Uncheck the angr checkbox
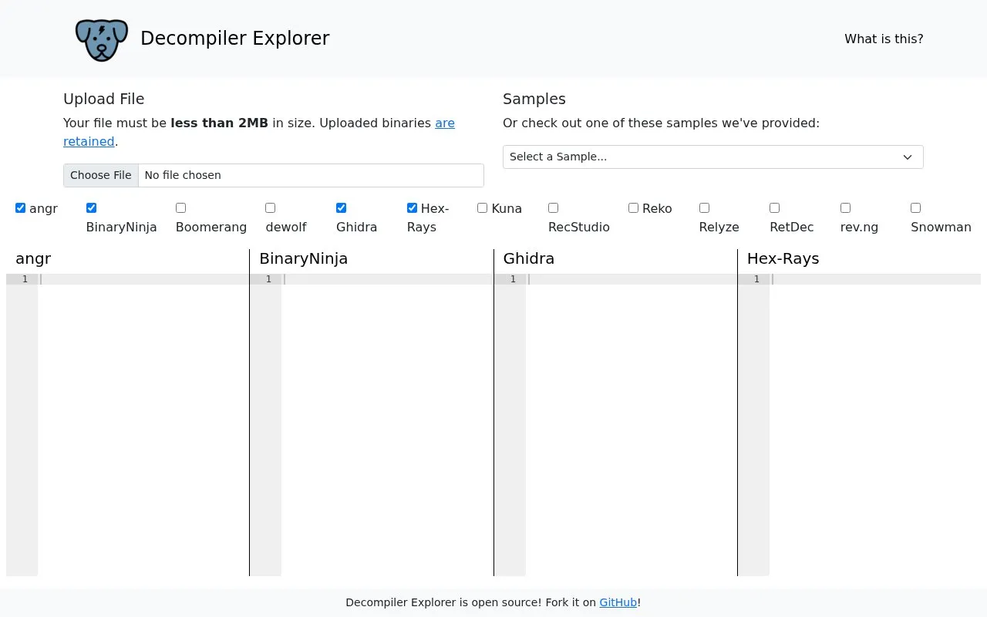 21,207
